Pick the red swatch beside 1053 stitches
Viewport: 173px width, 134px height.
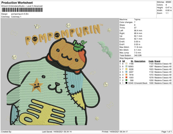pos(126,78)
